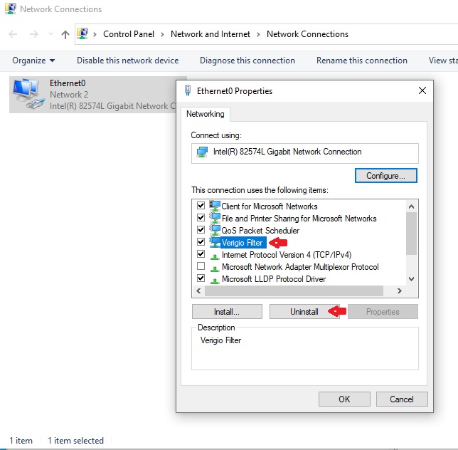Click the items list vertical scrollbar thumb
Image resolution: width=458 pixels, height=450 pixels.
pos(411,232)
